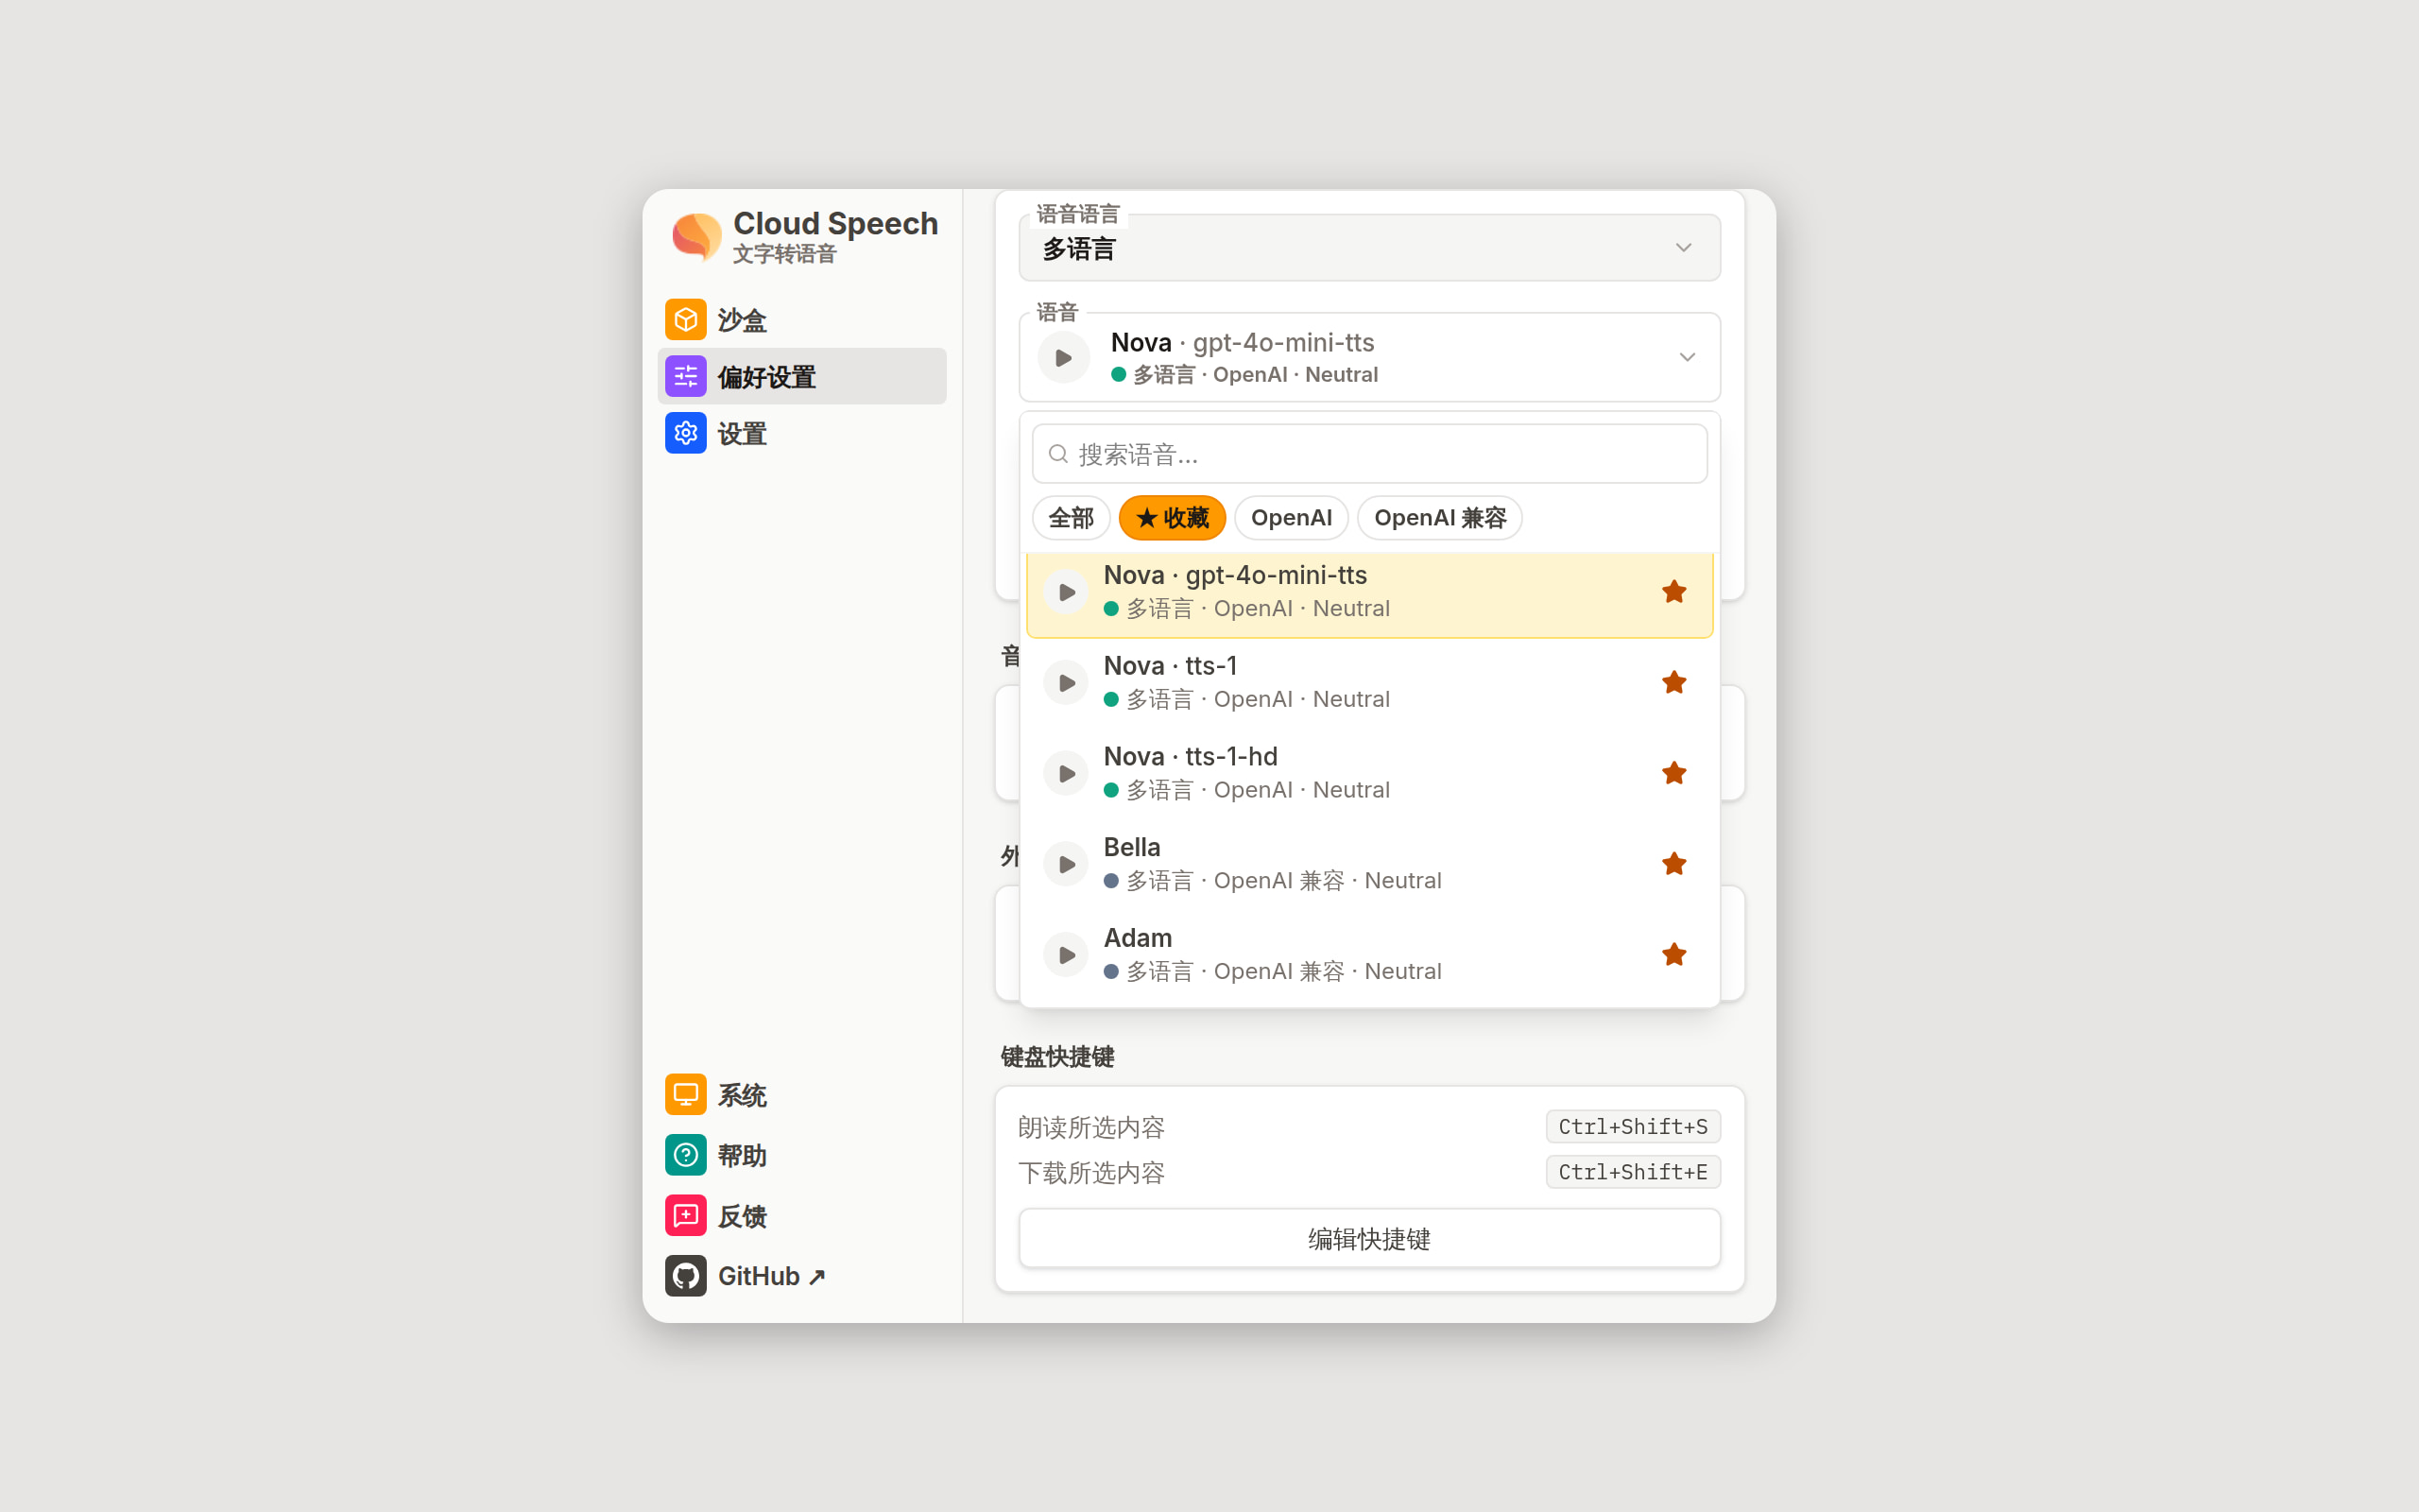The width and height of the screenshot is (2419, 1512).
Task: Expand the 语音语言 多语言 dropdown
Action: click(1369, 248)
